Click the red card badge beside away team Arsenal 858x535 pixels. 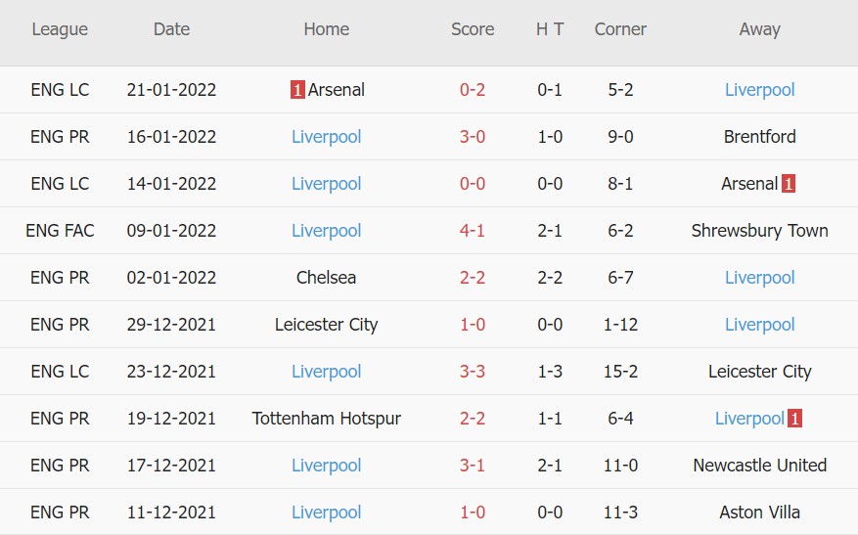click(789, 184)
